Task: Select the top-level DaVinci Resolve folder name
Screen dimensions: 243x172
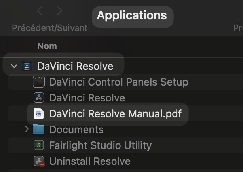Action: tap(75, 66)
